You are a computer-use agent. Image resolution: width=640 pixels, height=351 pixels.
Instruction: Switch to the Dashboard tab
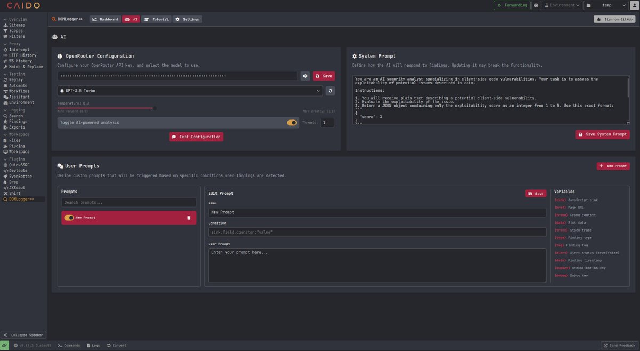(x=105, y=19)
